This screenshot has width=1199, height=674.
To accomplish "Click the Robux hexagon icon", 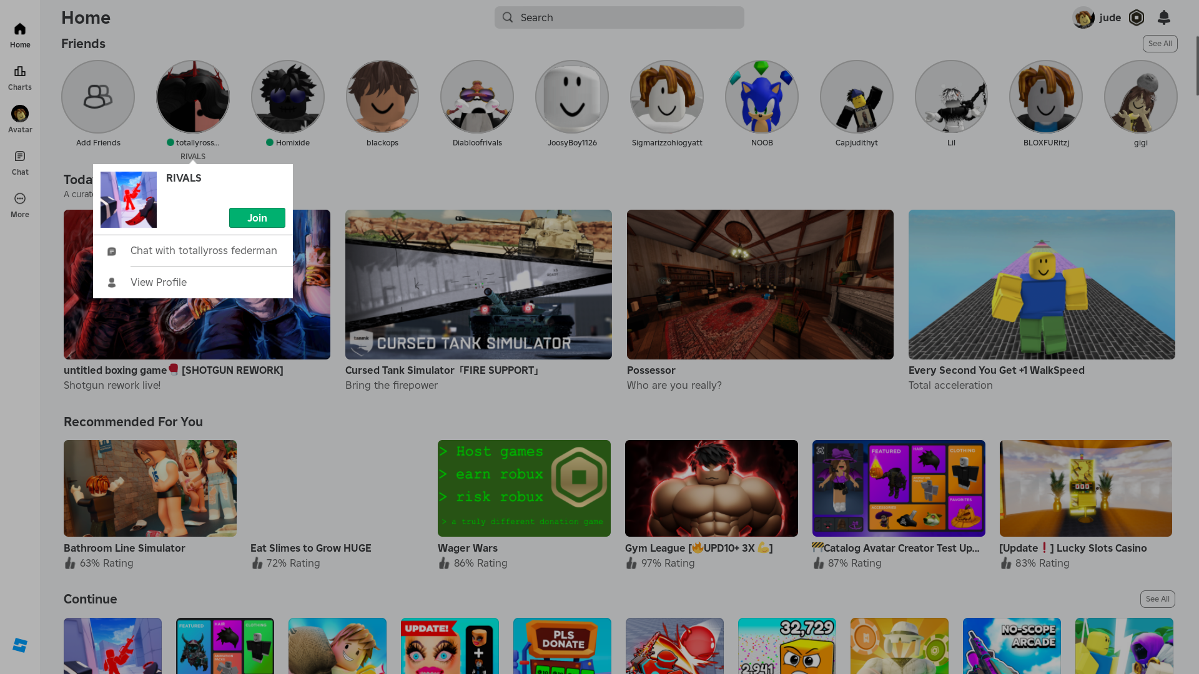I will tap(1137, 17).
